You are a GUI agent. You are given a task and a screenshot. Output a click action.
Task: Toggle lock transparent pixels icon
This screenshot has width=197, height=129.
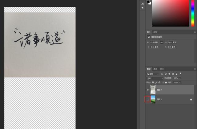click(153, 83)
